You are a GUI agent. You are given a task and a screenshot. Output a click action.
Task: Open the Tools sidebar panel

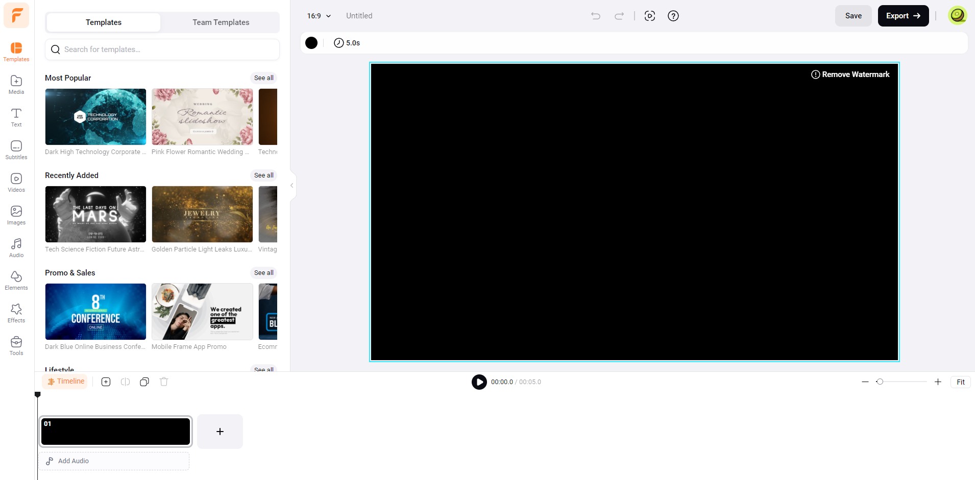[16, 346]
